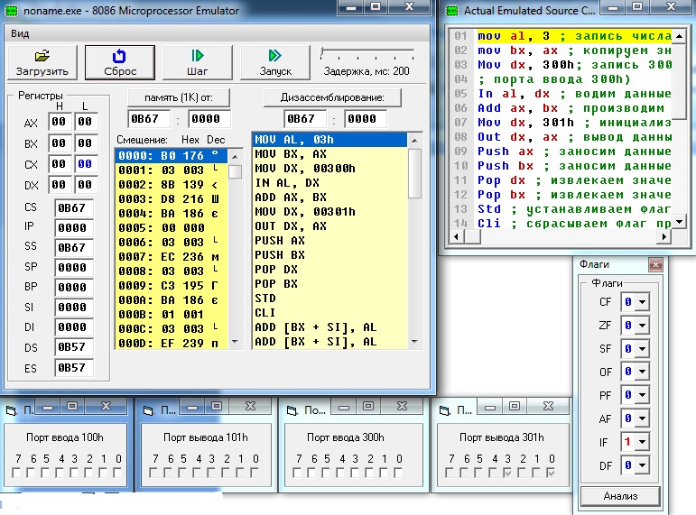Screen dimensions: 696x515
Task: Click the Порт вывода 101h window icon
Action: (x=148, y=410)
